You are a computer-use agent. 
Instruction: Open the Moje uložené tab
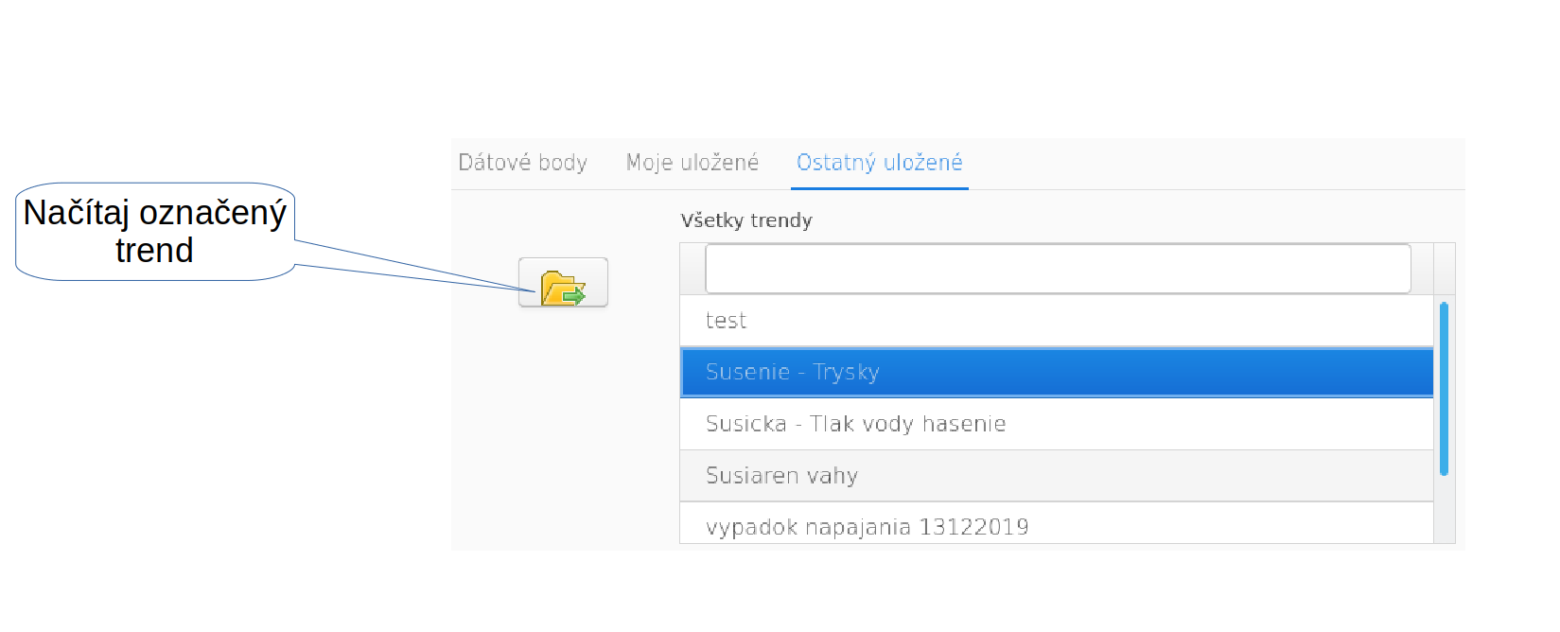[x=692, y=163]
